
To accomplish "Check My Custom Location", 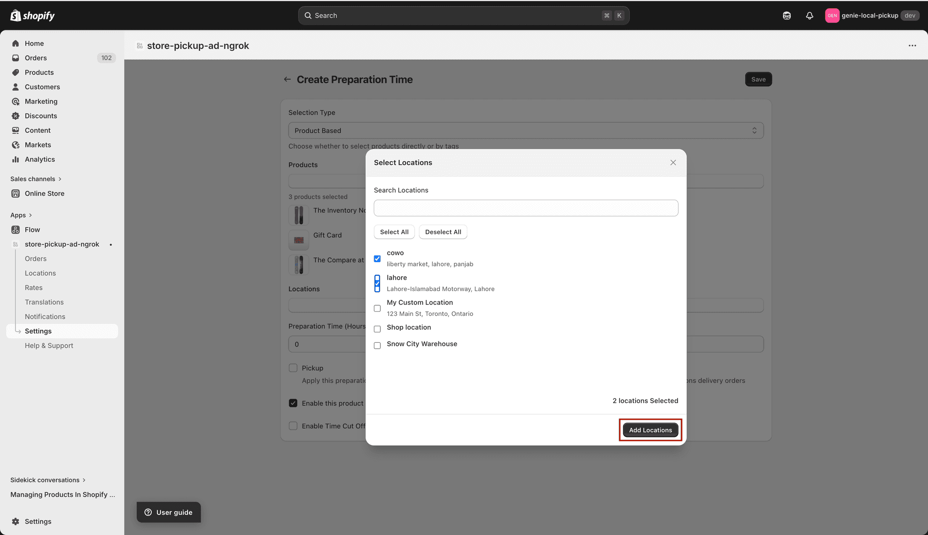I will point(377,308).
